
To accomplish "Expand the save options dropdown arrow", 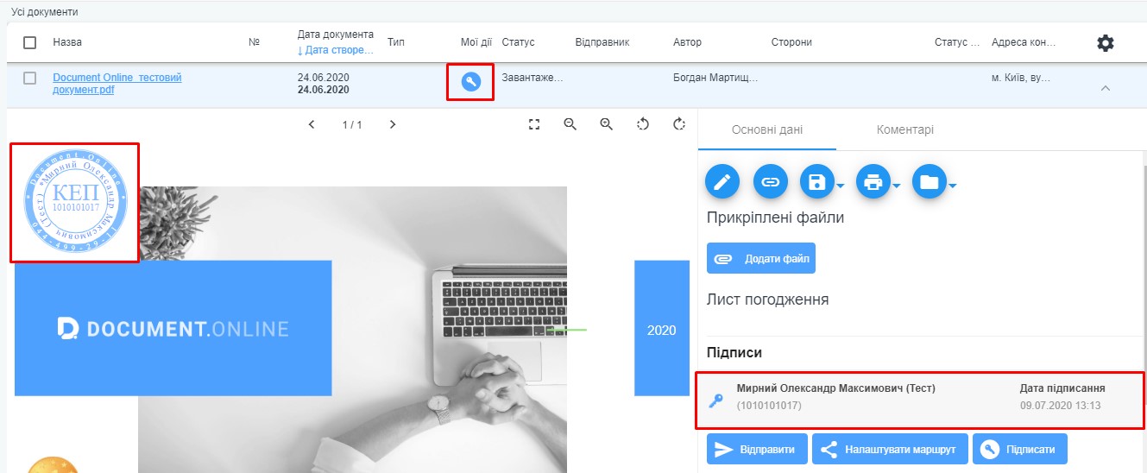I will click(x=840, y=185).
